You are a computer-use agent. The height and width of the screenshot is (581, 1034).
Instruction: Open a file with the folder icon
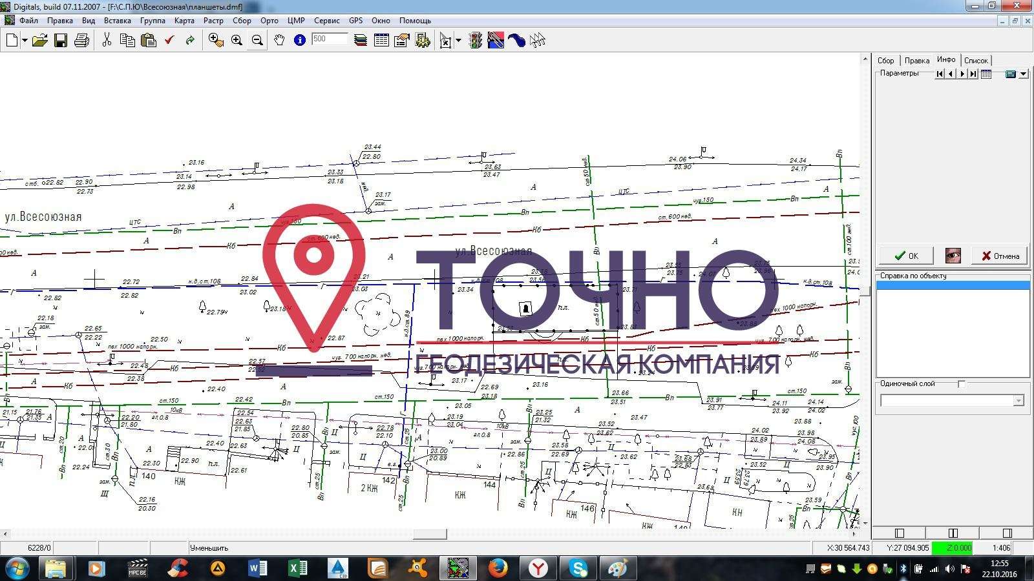click(x=39, y=40)
